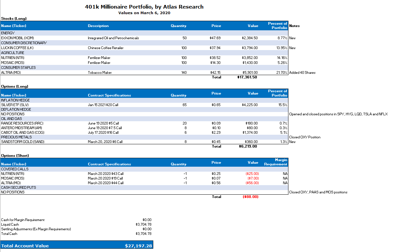Screen dimensions: 393x252
Task: Click the CABOT OIL AND GAS (COG) cell
Action: coord(23,132)
